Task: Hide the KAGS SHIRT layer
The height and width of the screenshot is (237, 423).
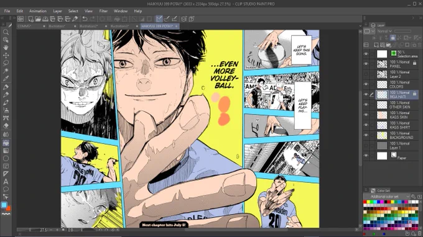Action: pos(366,125)
